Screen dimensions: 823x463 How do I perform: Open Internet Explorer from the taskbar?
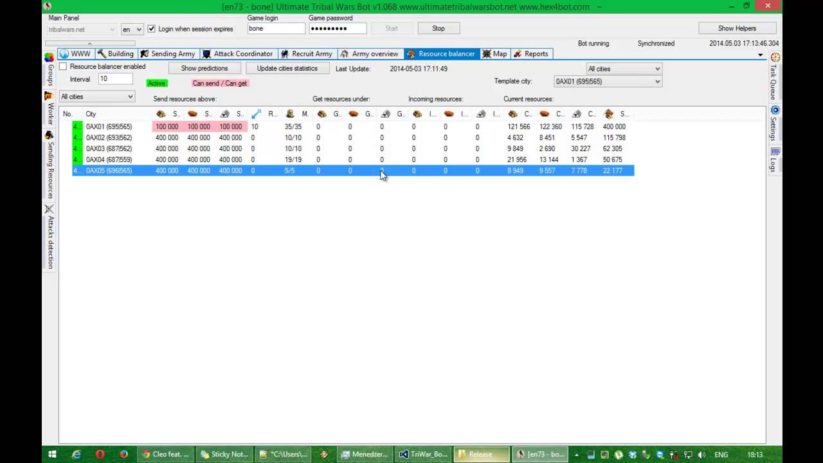[x=76, y=454]
